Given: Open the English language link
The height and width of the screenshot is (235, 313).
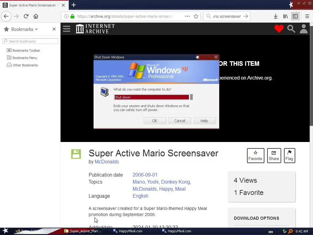Looking at the screenshot, I should point(140,196).
